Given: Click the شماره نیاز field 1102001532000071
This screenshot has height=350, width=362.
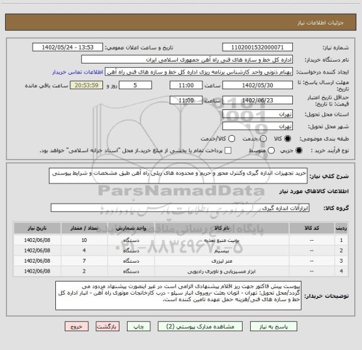Looking at the screenshot, I should pos(258,47).
